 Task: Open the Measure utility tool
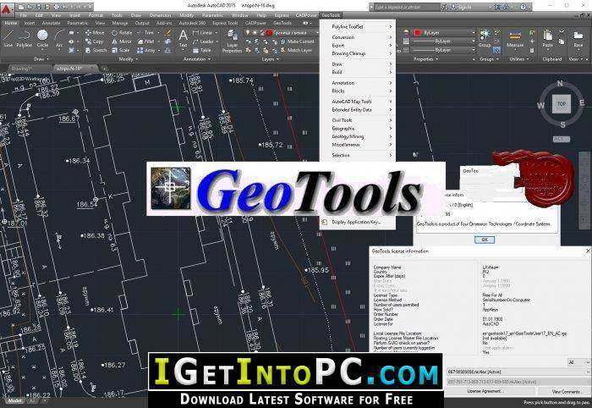click(515, 39)
